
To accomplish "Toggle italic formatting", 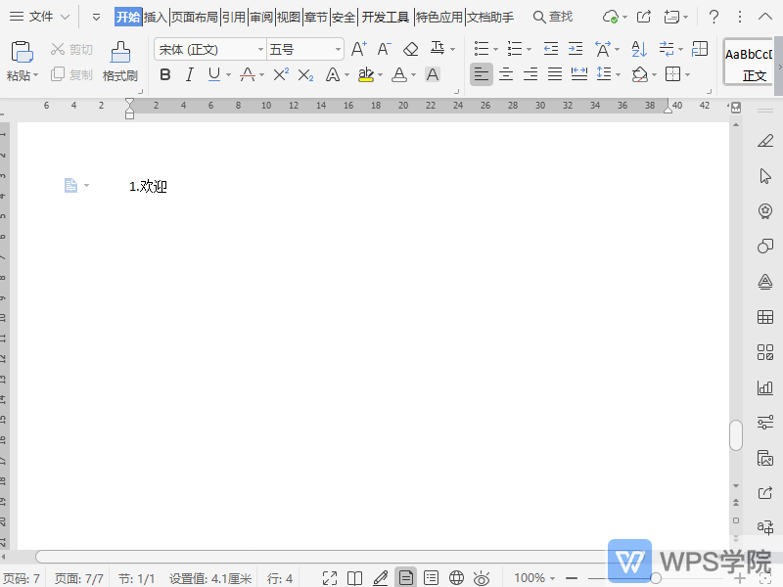I will point(189,74).
